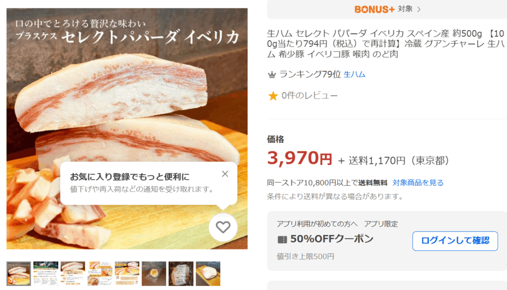Open 対象商品を見る link
This screenshot has width=507, height=290.
pyautogui.click(x=418, y=183)
